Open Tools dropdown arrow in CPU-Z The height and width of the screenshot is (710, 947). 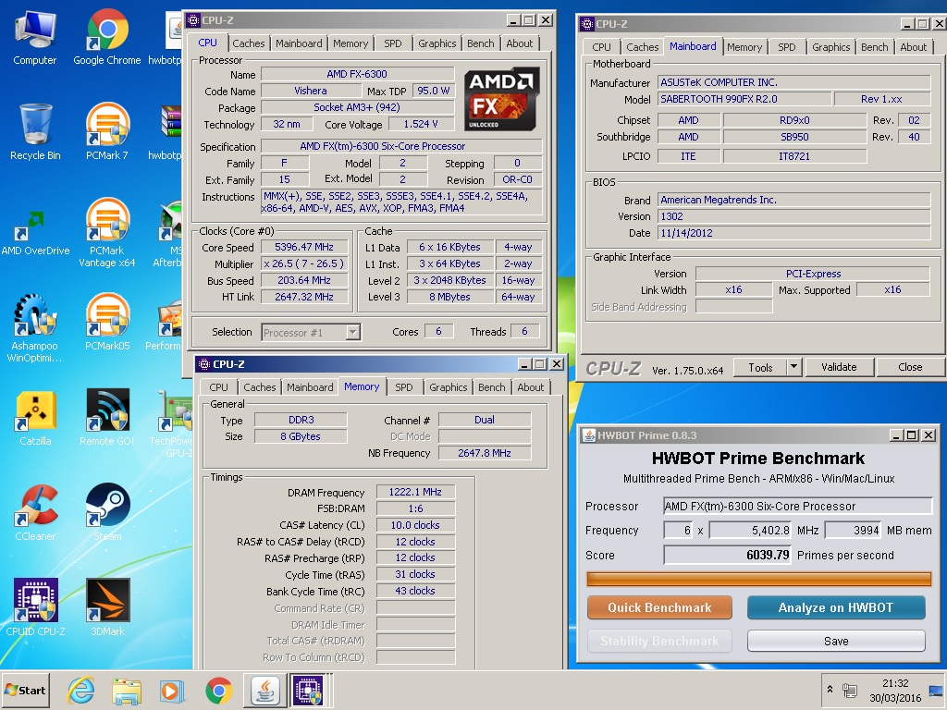click(793, 366)
